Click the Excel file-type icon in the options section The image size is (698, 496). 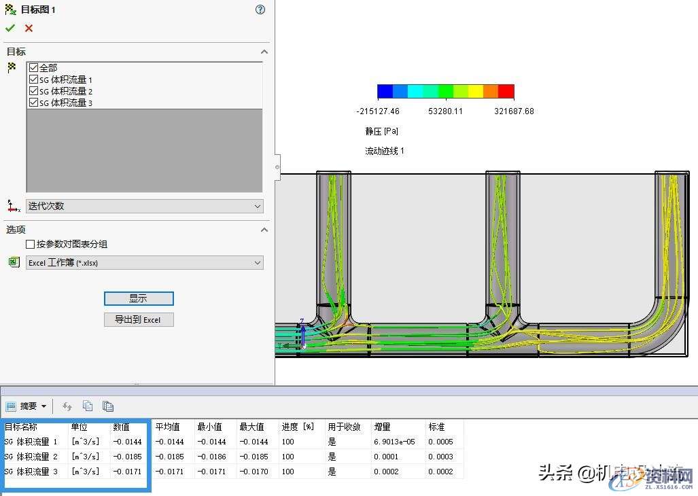(x=14, y=262)
